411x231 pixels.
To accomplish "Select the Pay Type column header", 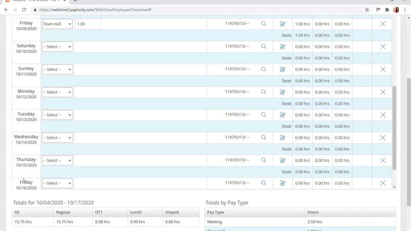I will [x=255, y=212].
